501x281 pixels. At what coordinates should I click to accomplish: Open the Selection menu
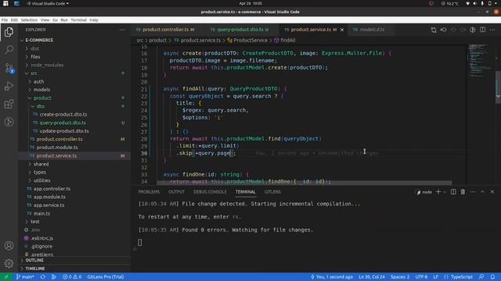coord(29,20)
